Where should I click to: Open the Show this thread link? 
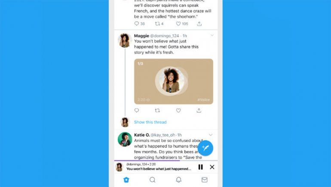tap(150, 122)
